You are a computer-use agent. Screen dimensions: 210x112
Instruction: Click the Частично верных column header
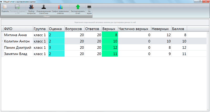coord(134,28)
